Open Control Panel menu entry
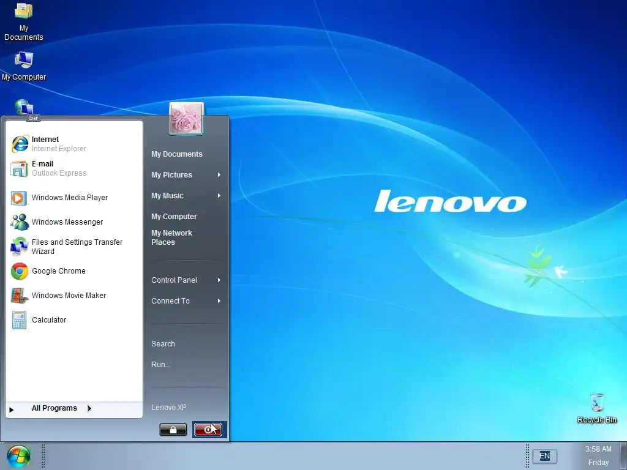627x470 pixels. coord(186,280)
